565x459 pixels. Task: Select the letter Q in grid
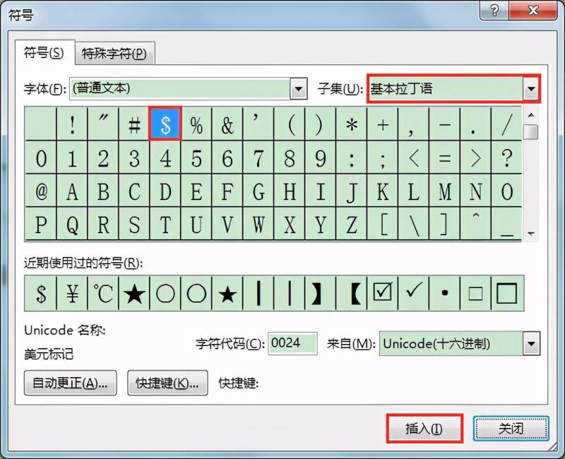pos(72,224)
